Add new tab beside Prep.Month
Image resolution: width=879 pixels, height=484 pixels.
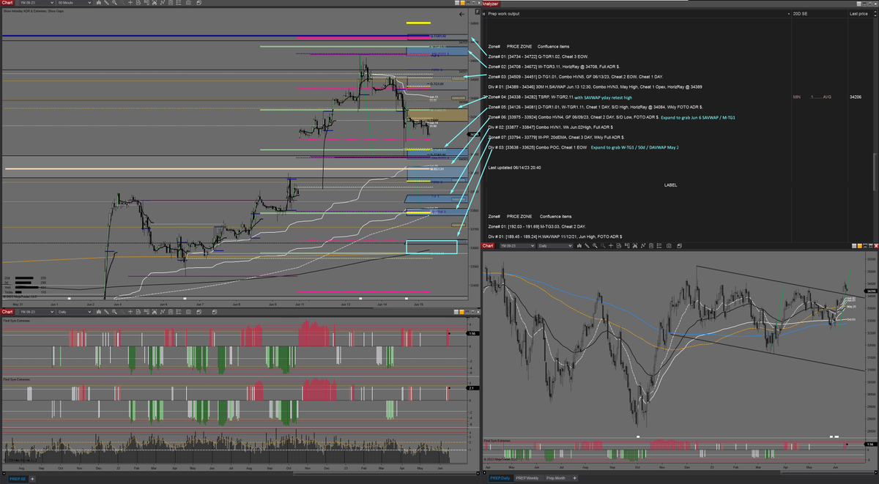point(574,478)
